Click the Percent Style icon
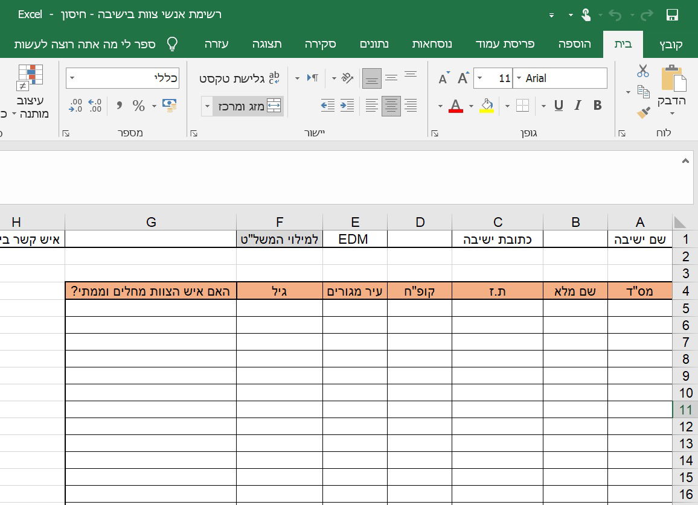Viewport: 698px width, 505px height. click(139, 106)
